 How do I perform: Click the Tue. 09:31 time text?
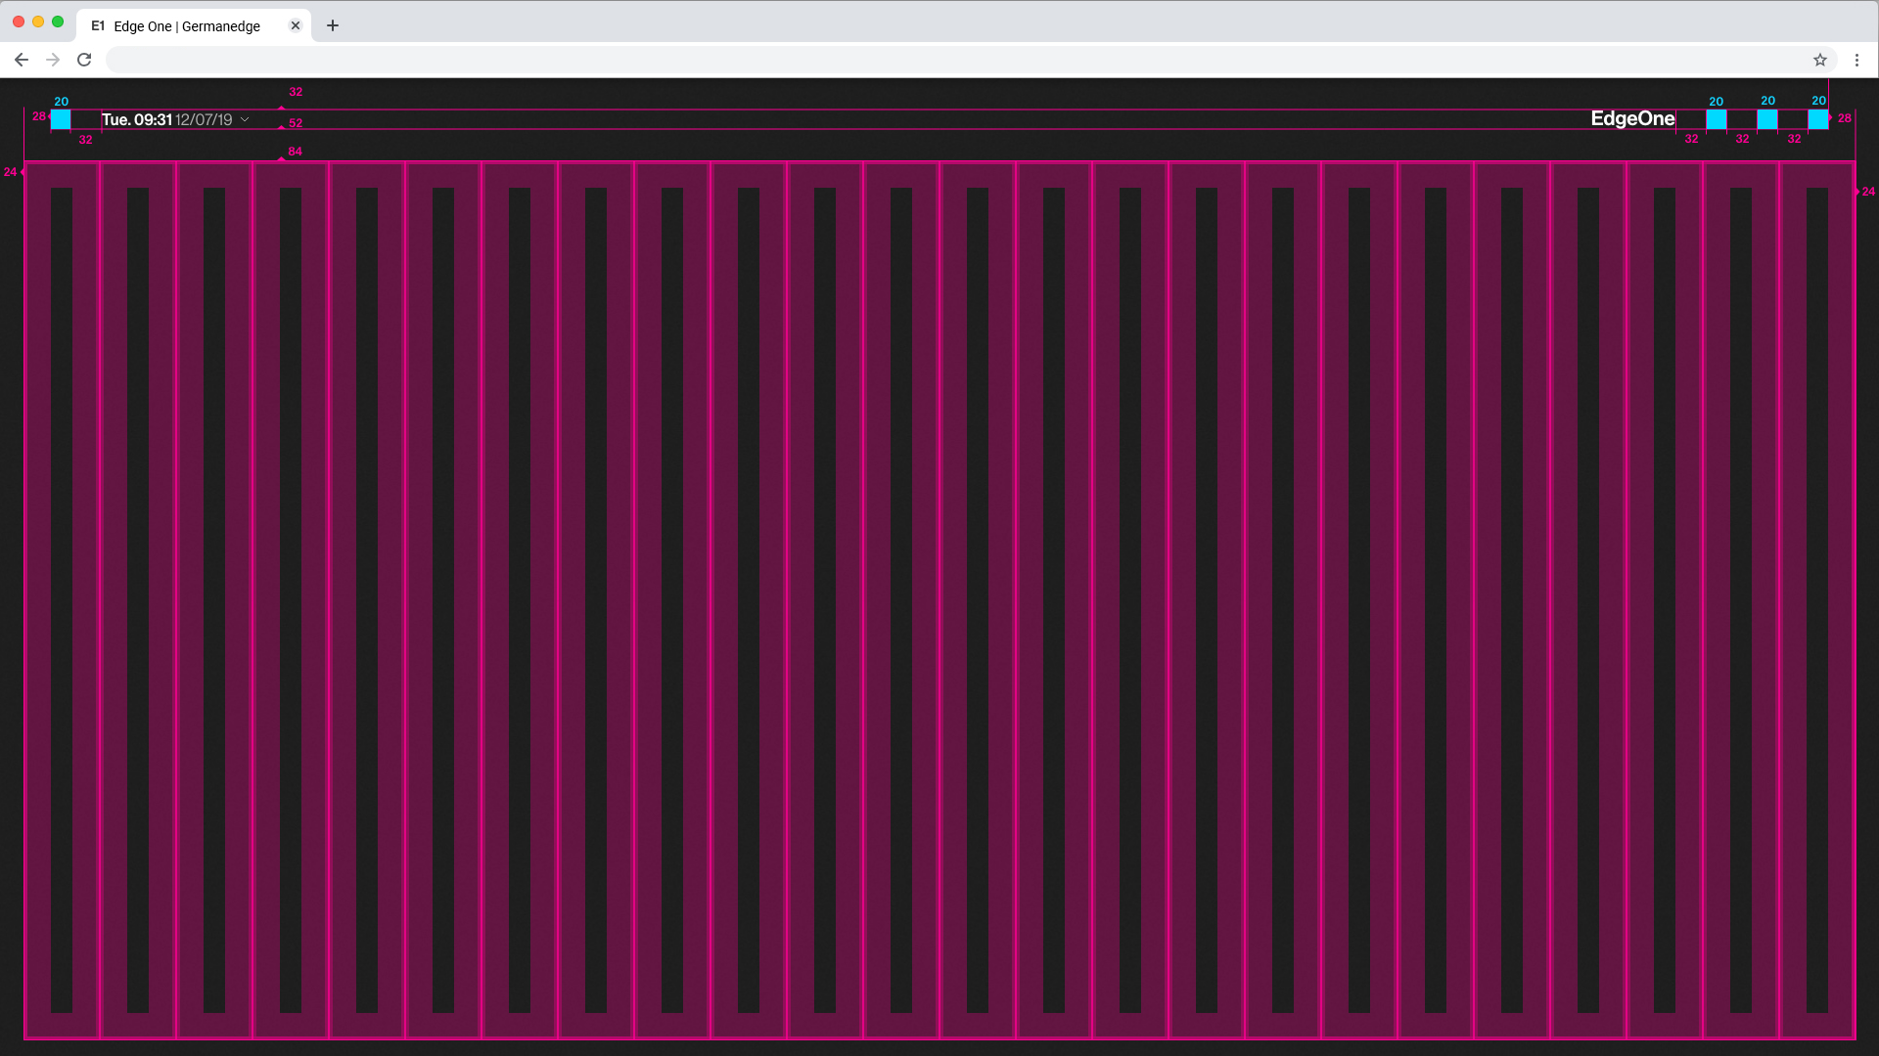point(137,119)
